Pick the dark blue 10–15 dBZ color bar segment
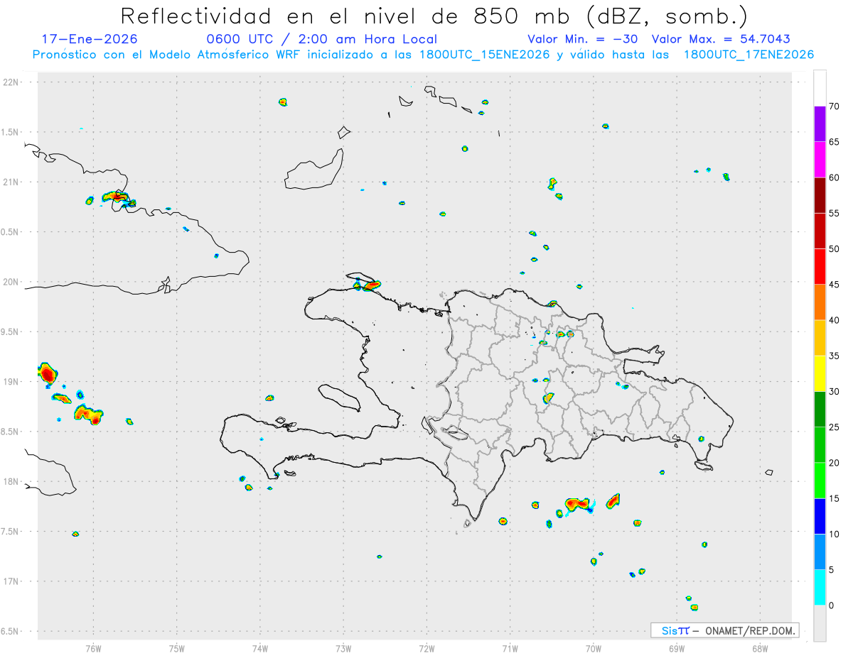 click(x=820, y=516)
